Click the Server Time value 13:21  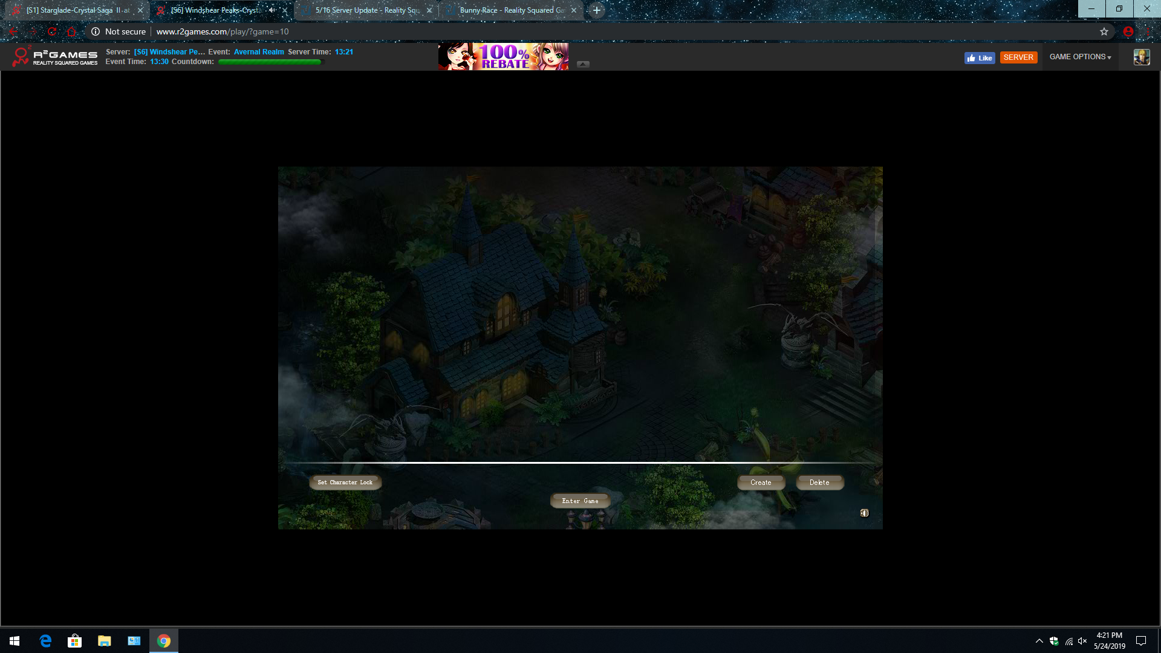tap(344, 52)
